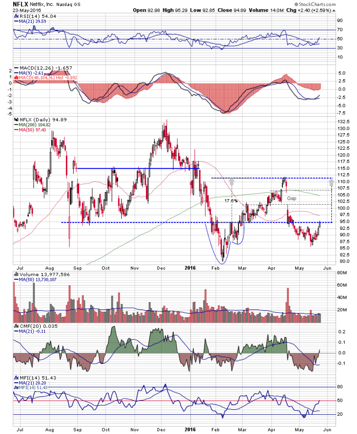Click the 132.5 price axis label
357x434 pixels.
pos(344,122)
